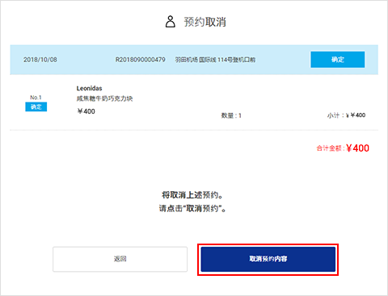This screenshot has width=388, height=296.
Task: Select product name 咸焦糖牛奶巧克力块
Action: tap(104, 98)
